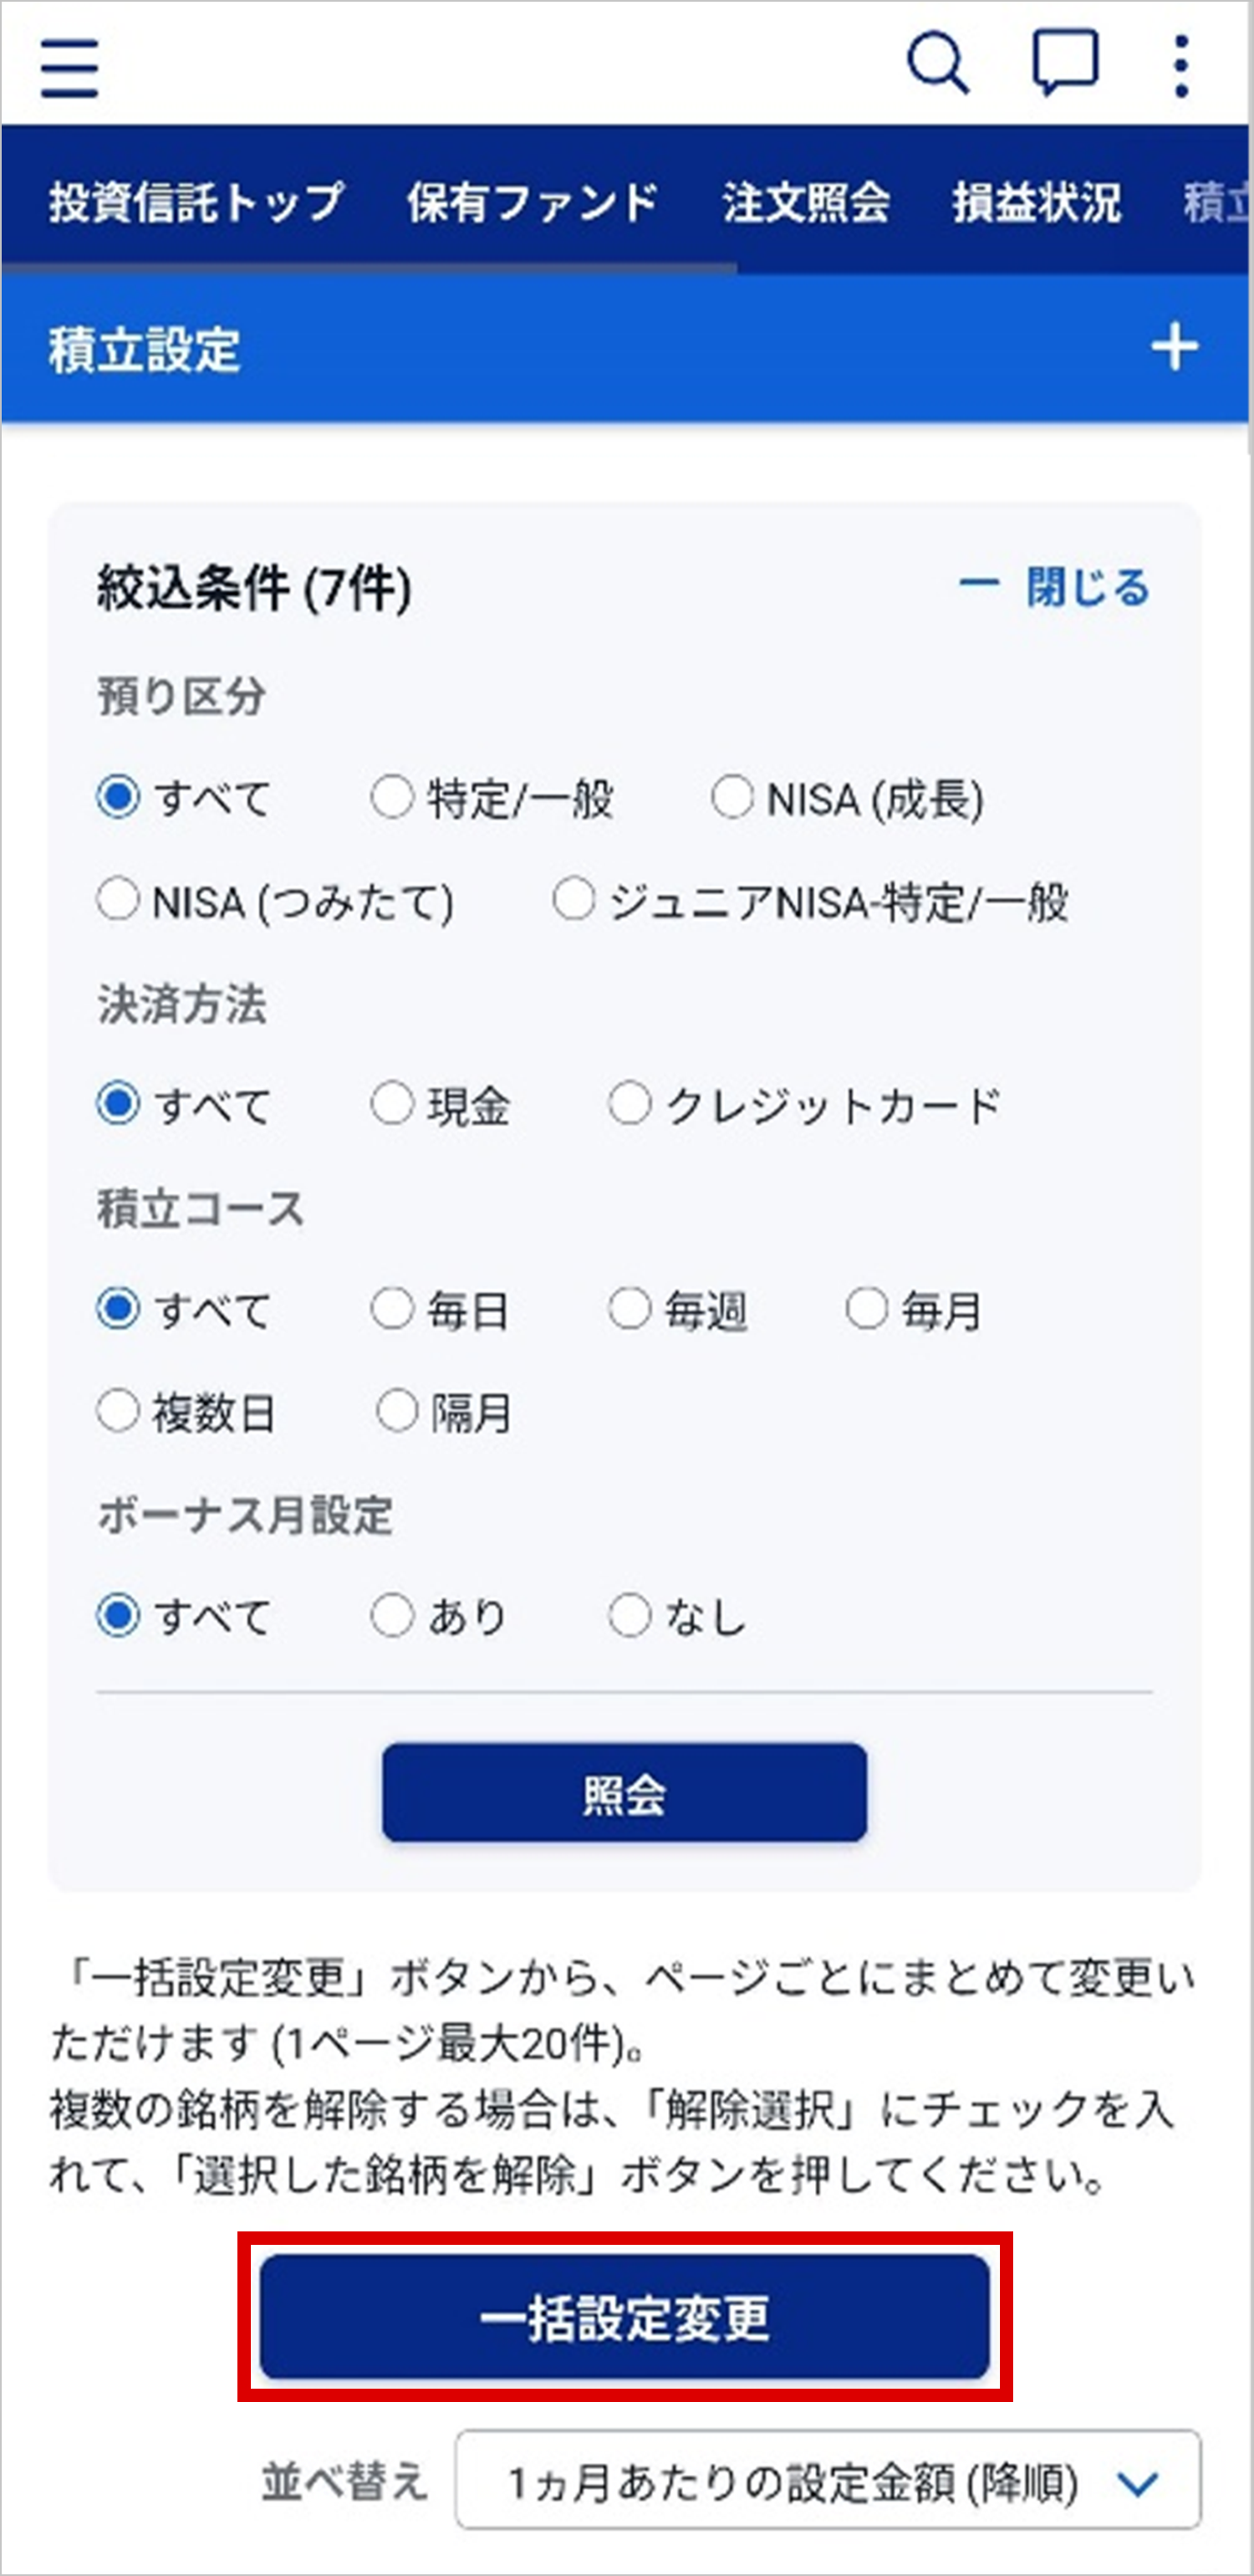
Task: Choose 現金 payment method radio
Action: tap(392, 1105)
